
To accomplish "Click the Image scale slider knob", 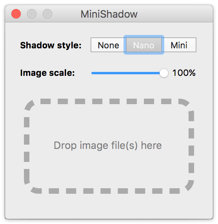I will (x=164, y=73).
